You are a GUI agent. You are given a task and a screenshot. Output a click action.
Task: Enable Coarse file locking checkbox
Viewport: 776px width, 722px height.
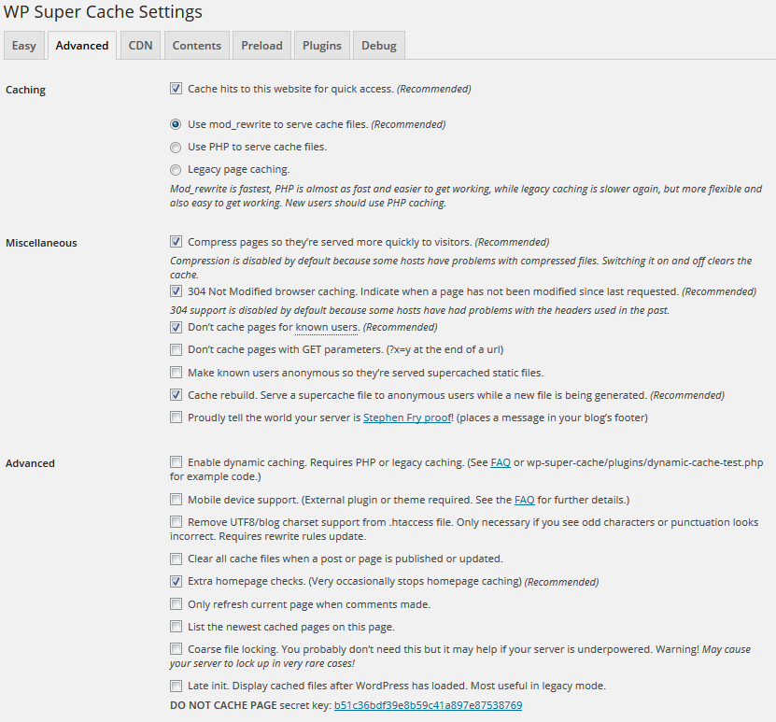tap(176, 649)
